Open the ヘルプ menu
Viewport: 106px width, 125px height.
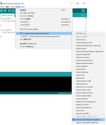pos(23,7)
